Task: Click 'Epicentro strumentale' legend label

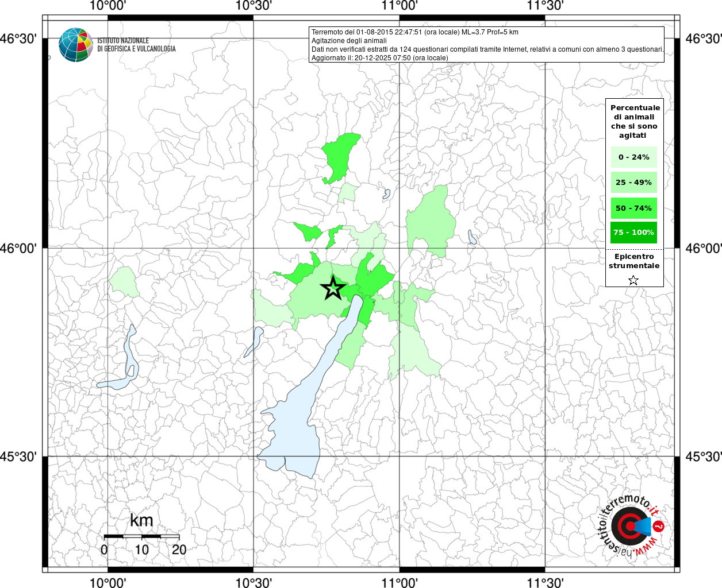Action: coord(634,261)
